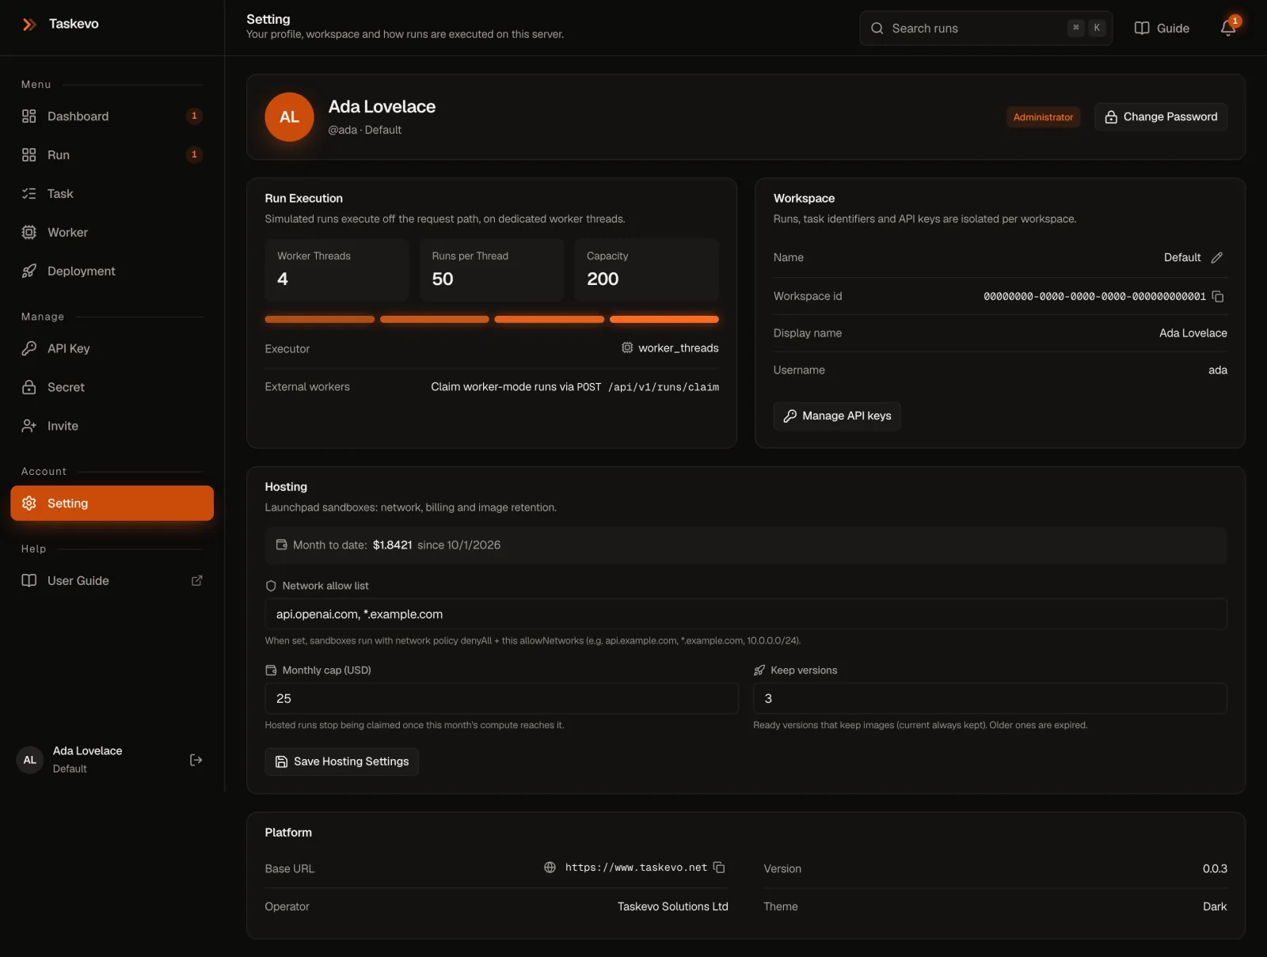The width and height of the screenshot is (1267, 957).
Task: Go to Run page in sidebar
Action: (112, 155)
